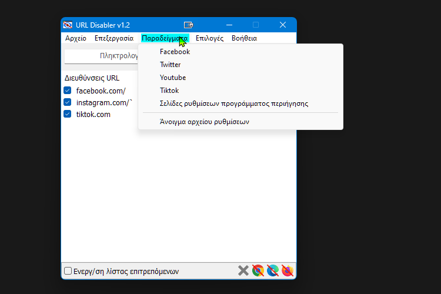Image resolution: width=441 pixels, height=294 pixels.
Task: Uncheck the tiktok.com checkbox
Action: [67, 114]
